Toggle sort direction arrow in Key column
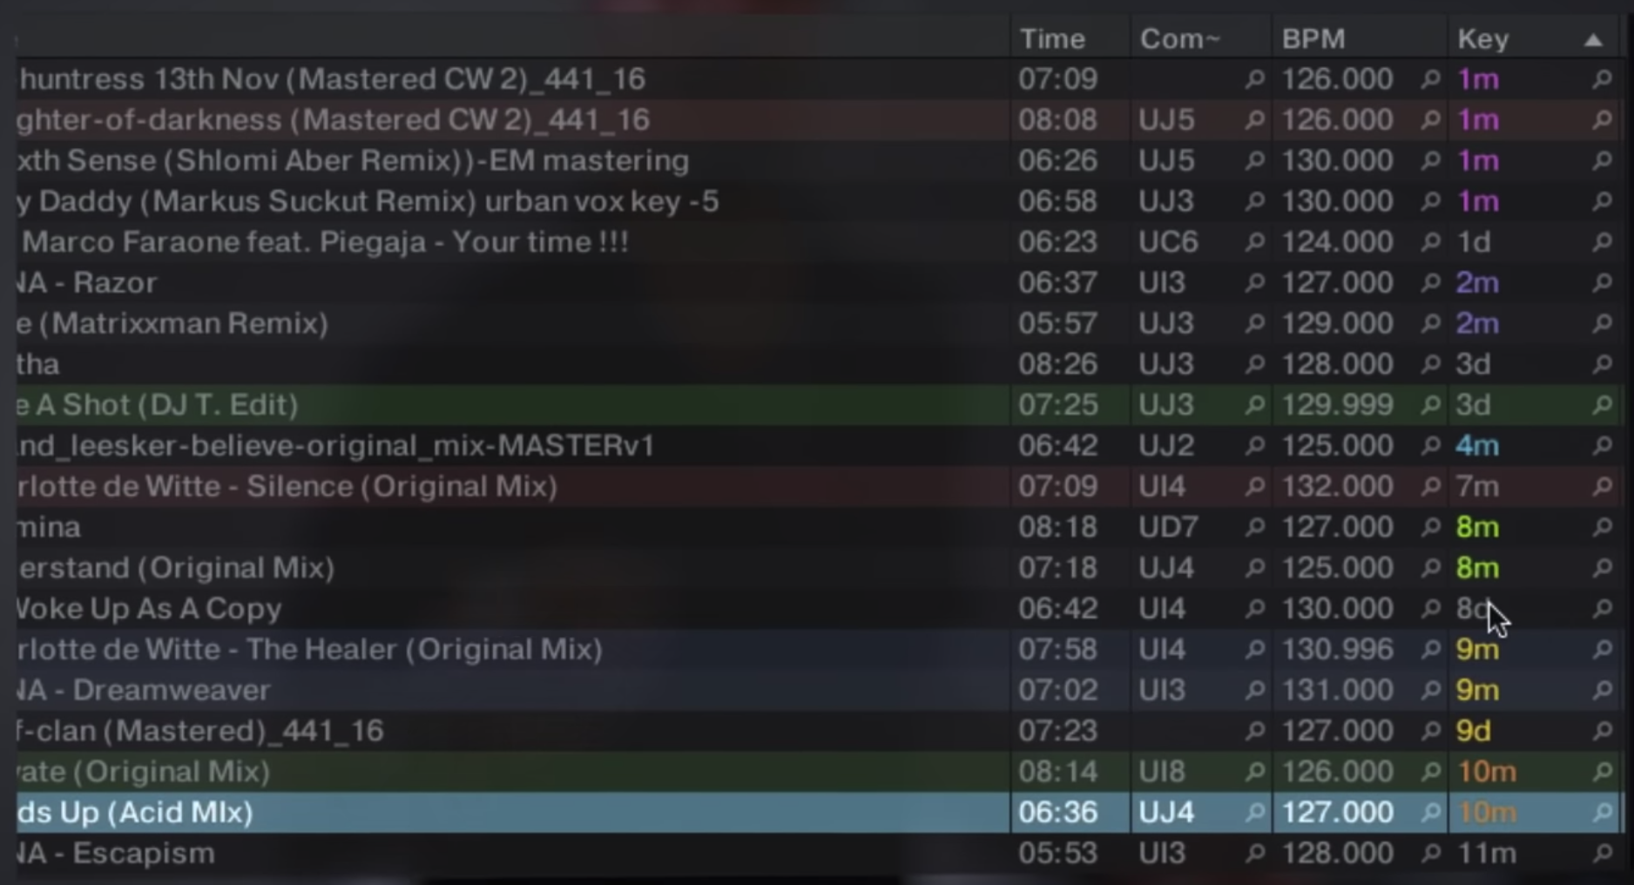 pos(1593,40)
